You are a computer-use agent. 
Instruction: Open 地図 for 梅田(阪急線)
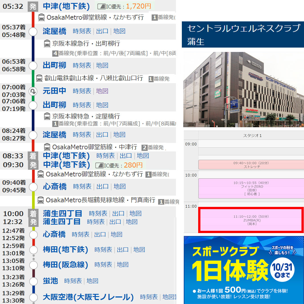click(123, 265)
